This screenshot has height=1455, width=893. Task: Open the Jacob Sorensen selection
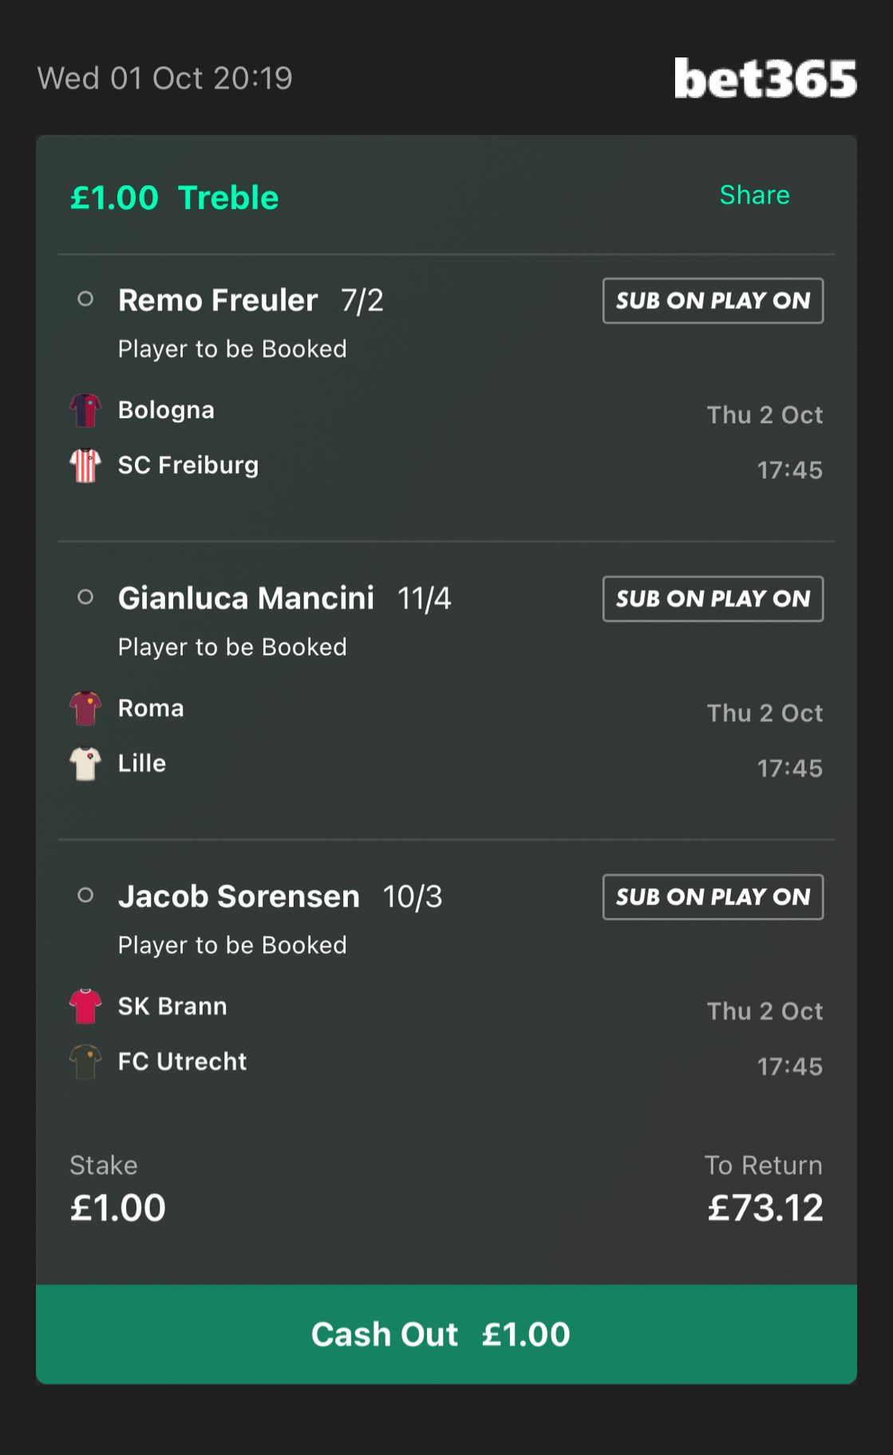click(x=239, y=897)
